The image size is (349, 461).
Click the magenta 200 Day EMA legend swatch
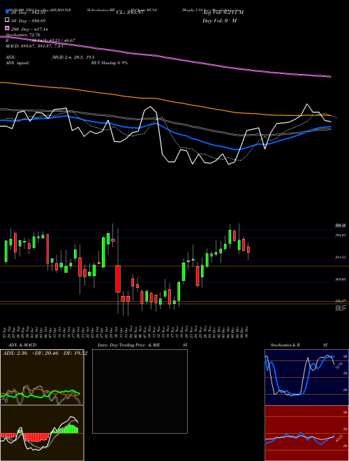7,29
